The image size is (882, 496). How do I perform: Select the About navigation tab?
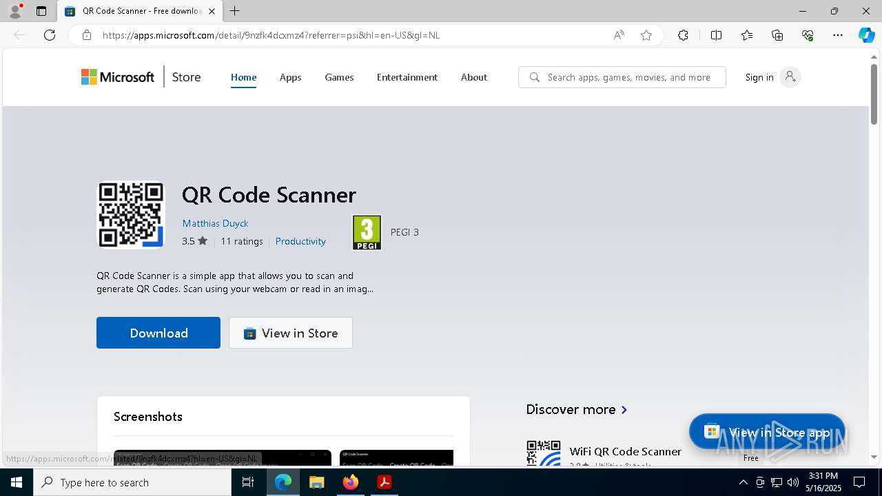[x=474, y=77]
